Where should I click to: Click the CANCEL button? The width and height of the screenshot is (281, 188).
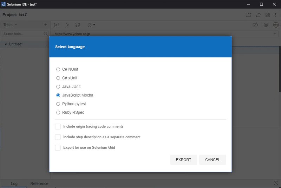pos(213,160)
